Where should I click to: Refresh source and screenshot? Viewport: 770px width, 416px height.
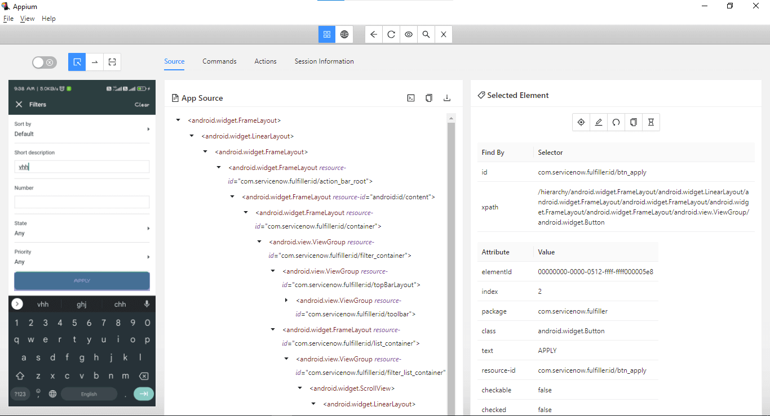pyautogui.click(x=391, y=34)
